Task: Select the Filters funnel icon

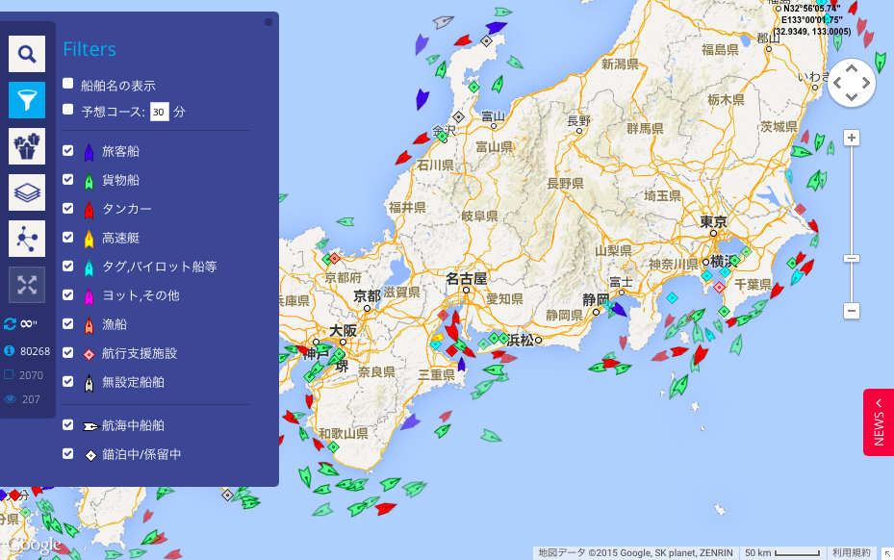Action: 27,100
